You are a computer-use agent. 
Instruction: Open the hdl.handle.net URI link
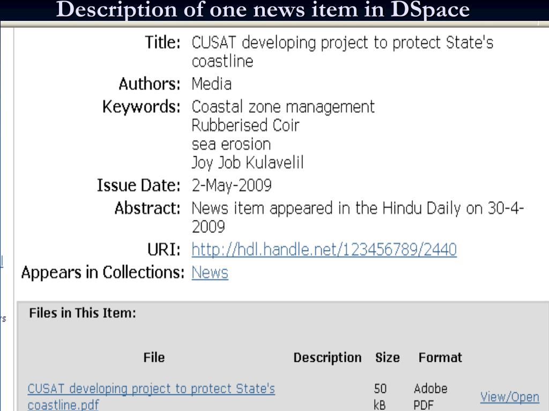point(324,250)
